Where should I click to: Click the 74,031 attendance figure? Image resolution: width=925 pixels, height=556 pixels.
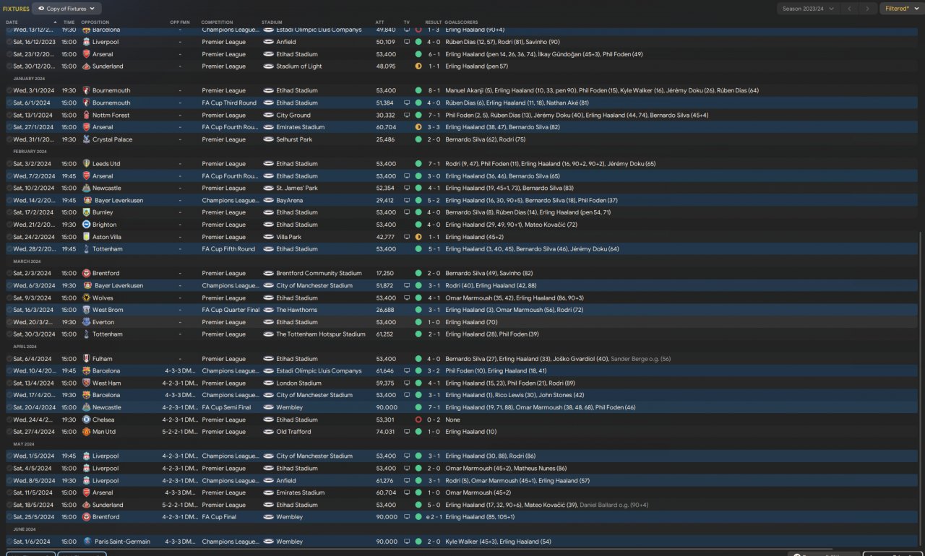(387, 432)
